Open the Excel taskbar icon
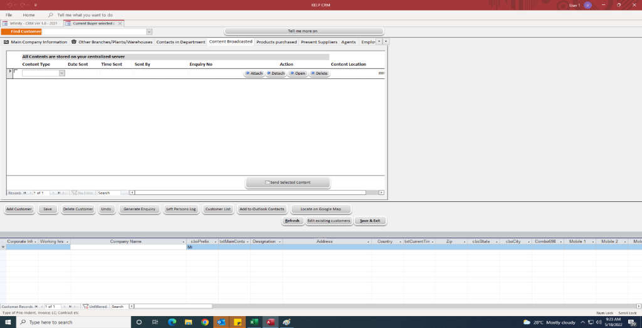 (x=254, y=322)
